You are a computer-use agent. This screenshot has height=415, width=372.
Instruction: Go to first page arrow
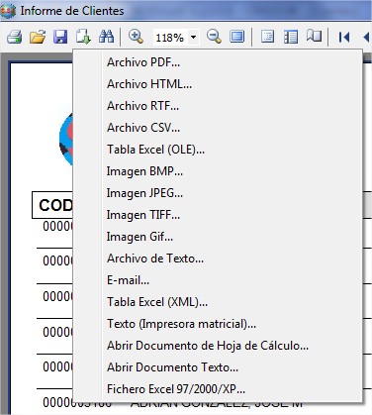[x=343, y=37]
